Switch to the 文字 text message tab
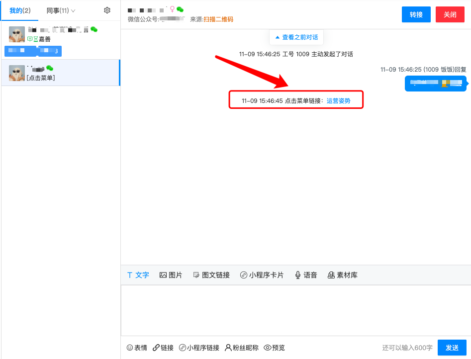 pos(138,274)
